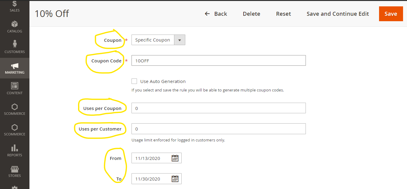This screenshot has height=189, width=407.
Task: Open the calendar picker for the From date
Action: tap(175, 158)
